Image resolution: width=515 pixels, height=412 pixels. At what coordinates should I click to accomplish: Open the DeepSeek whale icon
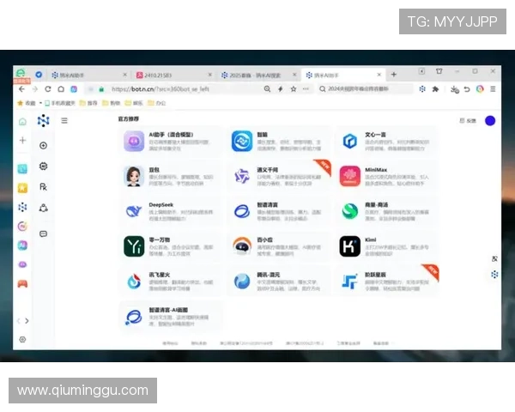point(134,211)
